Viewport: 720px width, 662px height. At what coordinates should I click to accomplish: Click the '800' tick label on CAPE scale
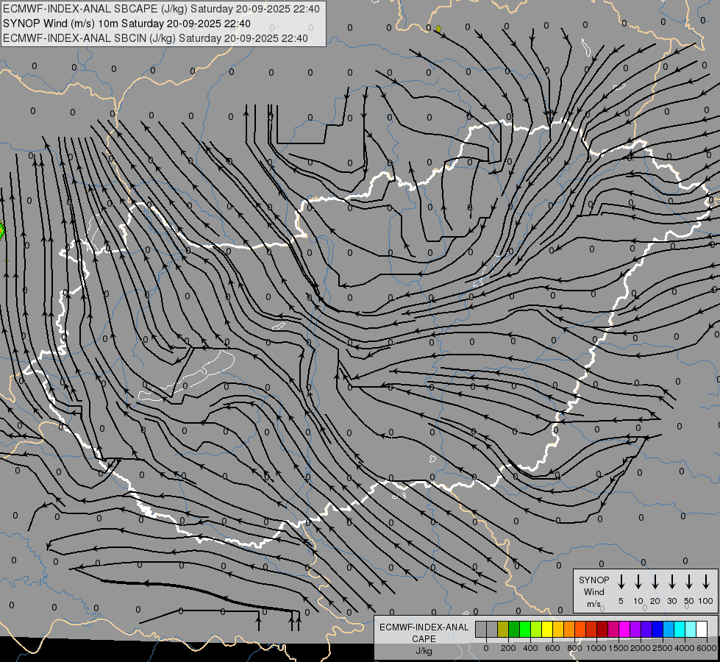click(x=574, y=648)
